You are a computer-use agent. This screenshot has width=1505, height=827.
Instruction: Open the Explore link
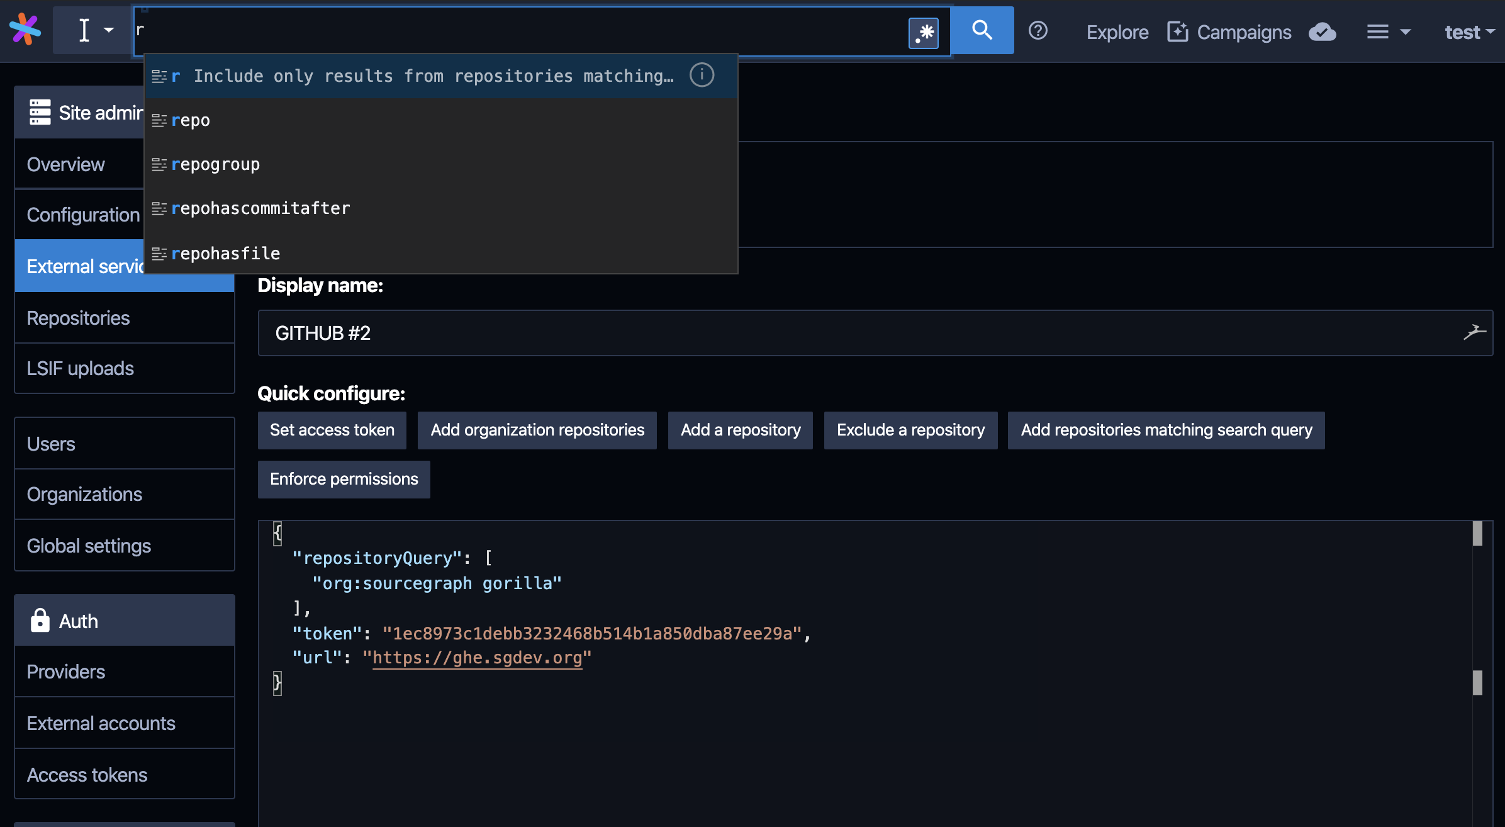pyautogui.click(x=1117, y=32)
